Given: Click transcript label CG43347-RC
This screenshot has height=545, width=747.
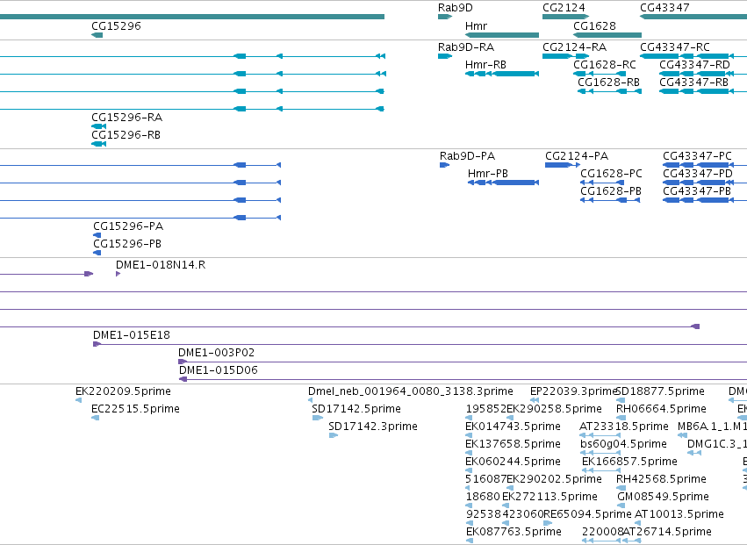Looking at the screenshot, I should (675, 47).
